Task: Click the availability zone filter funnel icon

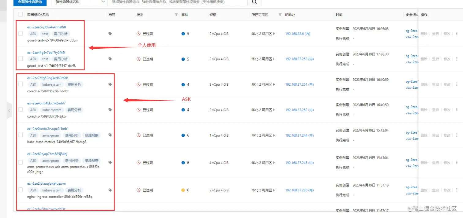Action: coord(280,15)
